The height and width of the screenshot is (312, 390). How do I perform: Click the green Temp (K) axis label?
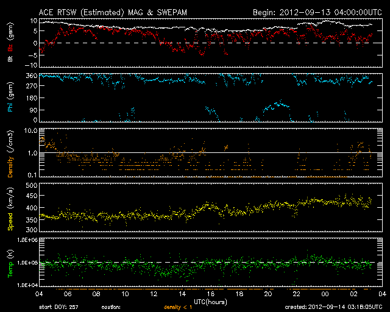11,263
